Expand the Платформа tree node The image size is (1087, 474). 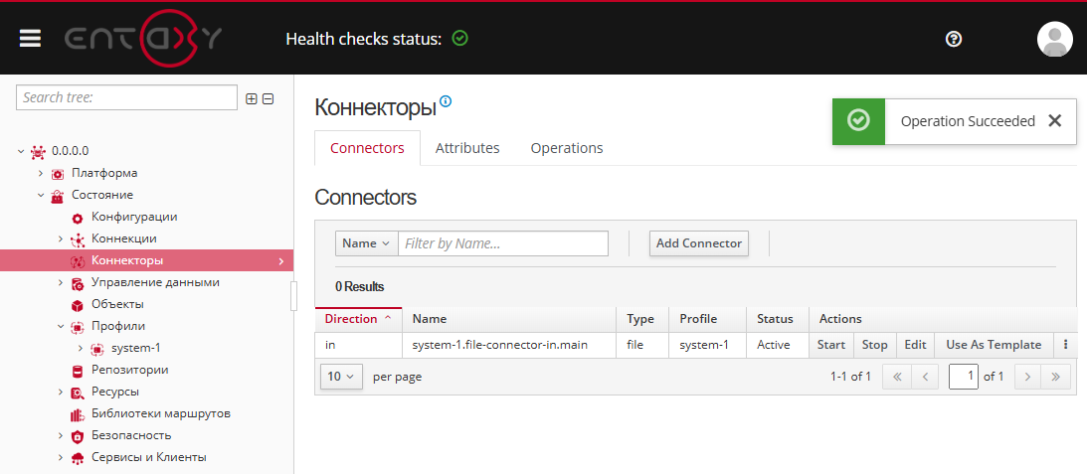(41, 173)
